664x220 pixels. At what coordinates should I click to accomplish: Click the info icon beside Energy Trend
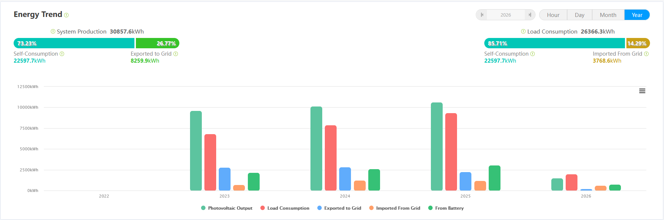click(x=66, y=15)
